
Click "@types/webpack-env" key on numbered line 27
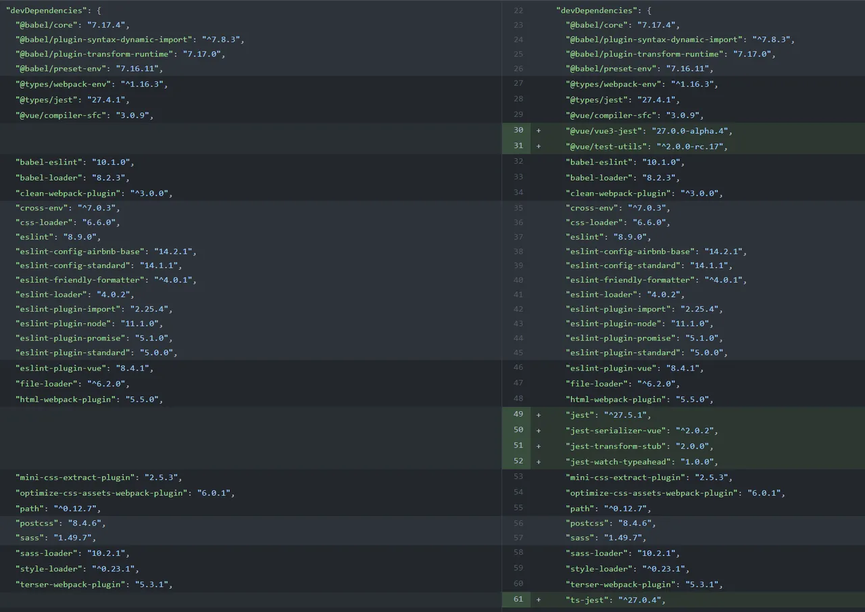(614, 84)
